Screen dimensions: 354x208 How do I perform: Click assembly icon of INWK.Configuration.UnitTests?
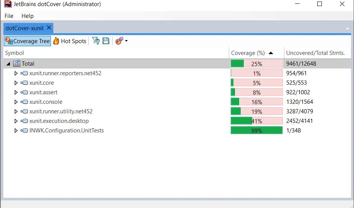coord(24,131)
